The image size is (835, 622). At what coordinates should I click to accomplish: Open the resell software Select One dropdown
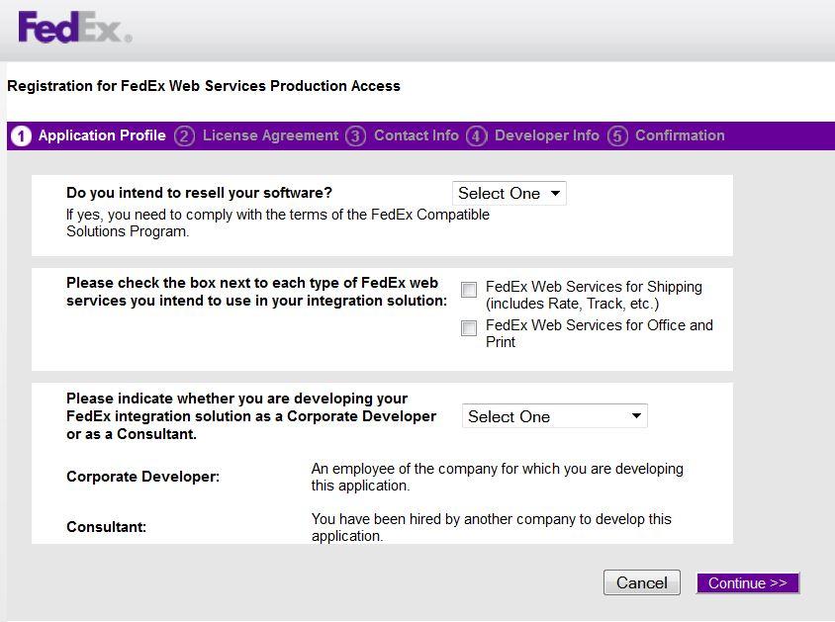pos(510,193)
